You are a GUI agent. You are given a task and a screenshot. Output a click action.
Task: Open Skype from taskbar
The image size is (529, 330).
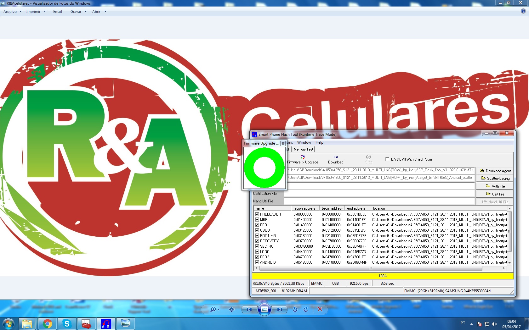67,324
